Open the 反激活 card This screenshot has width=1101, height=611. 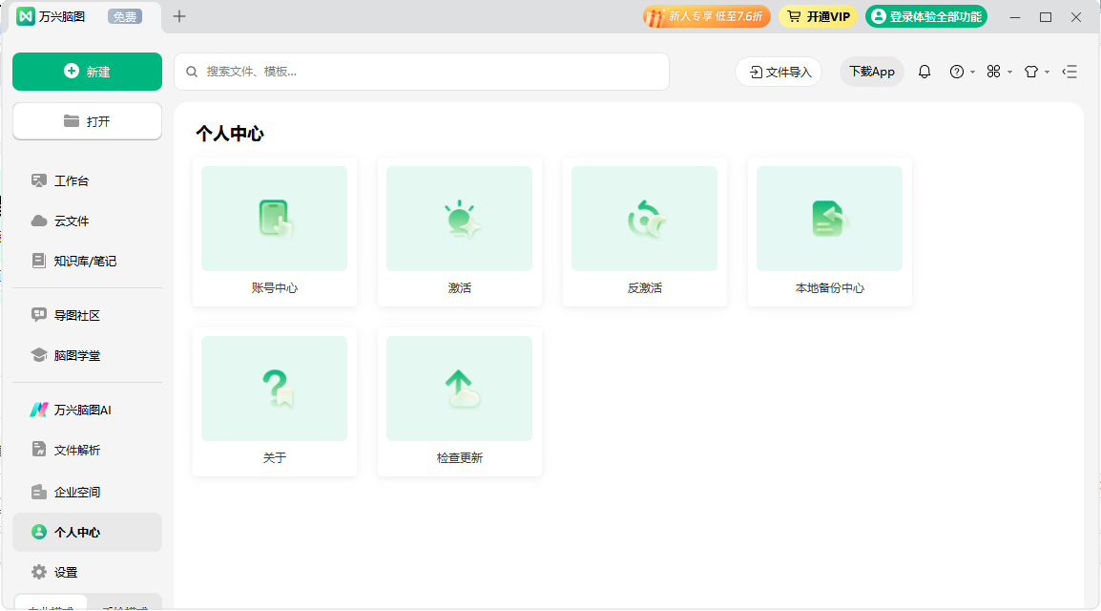645,232
